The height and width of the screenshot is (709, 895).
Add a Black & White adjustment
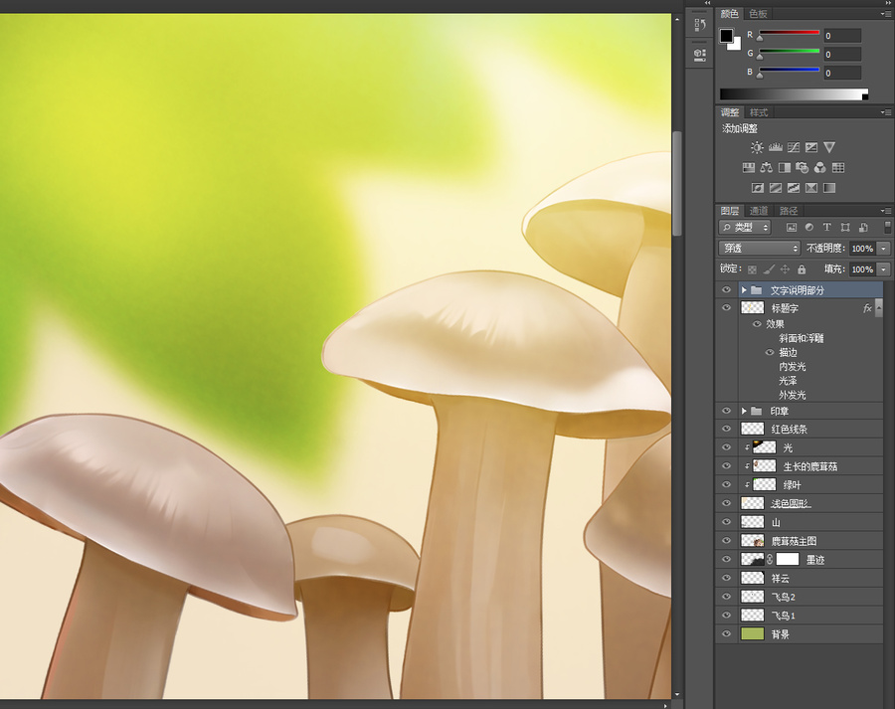(x=785, y=168)
